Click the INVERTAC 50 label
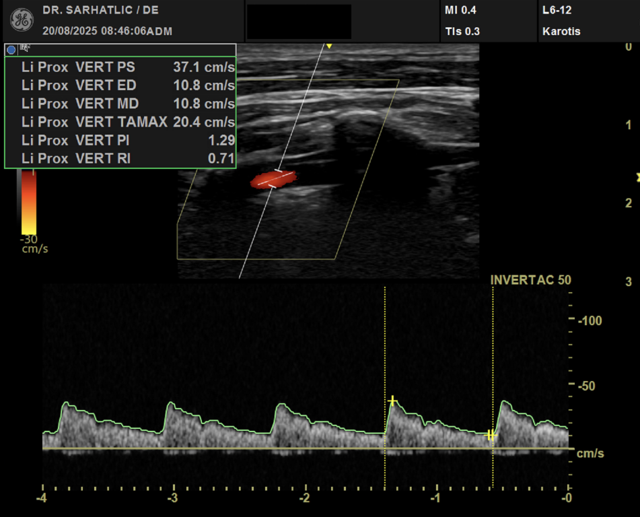The width and height of the screenshot is (640, 517). pyautogui.click(x=531, y=280)
